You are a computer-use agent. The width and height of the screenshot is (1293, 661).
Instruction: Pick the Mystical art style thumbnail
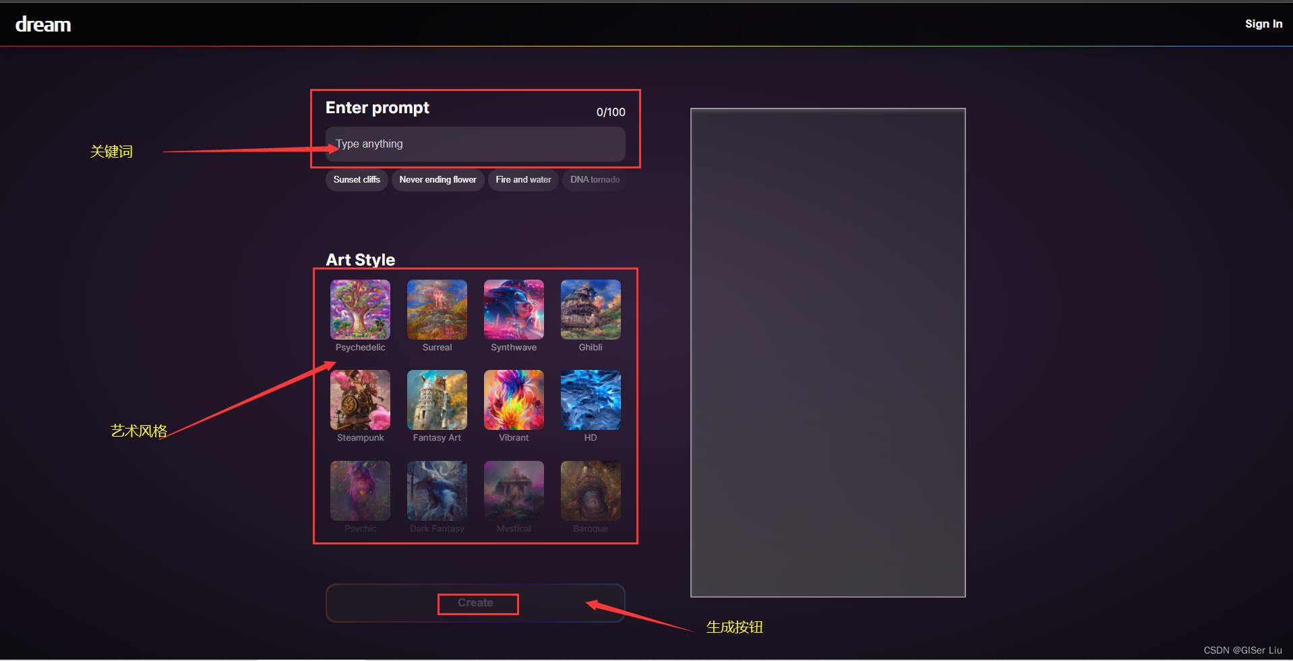514,491
